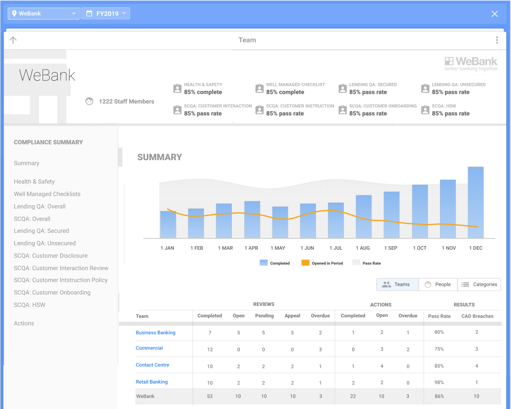The width and height of the screenshot is (511, 409).
Task: Click the WeBank logo in header
Action: [x=471, y=63]
